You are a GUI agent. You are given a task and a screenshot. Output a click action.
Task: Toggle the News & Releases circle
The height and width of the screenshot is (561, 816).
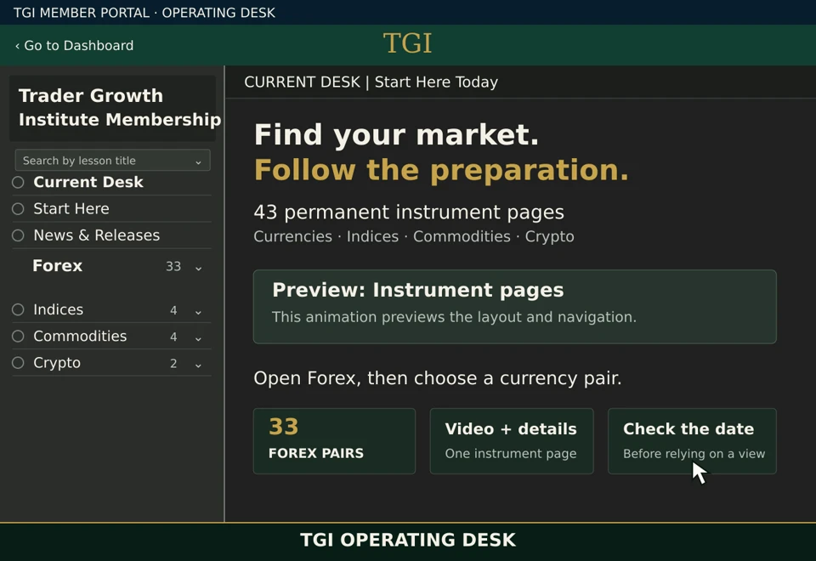pos(18,235)
